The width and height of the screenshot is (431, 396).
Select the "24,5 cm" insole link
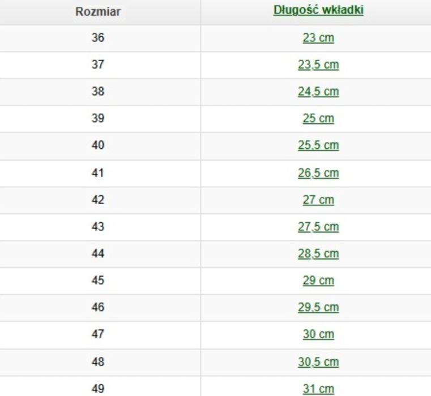(x=318, y=92)
